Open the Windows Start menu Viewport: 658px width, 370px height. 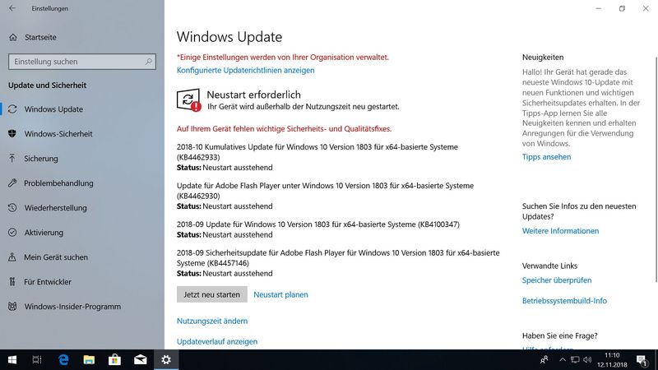pos(12,360)
